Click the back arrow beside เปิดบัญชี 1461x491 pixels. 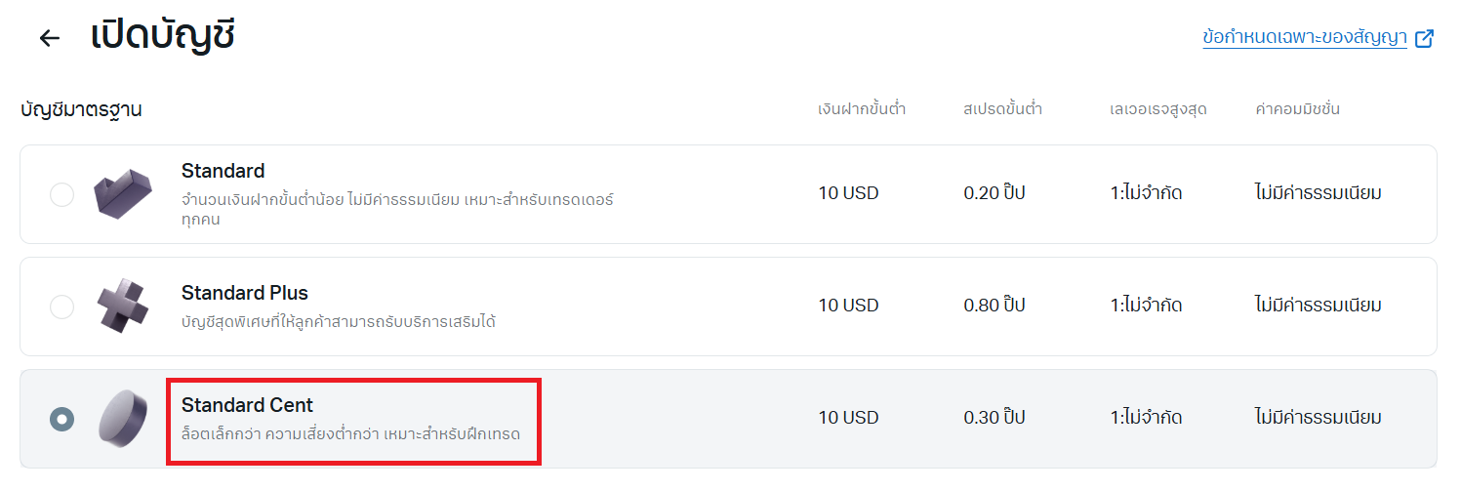(x=49, y=38)
